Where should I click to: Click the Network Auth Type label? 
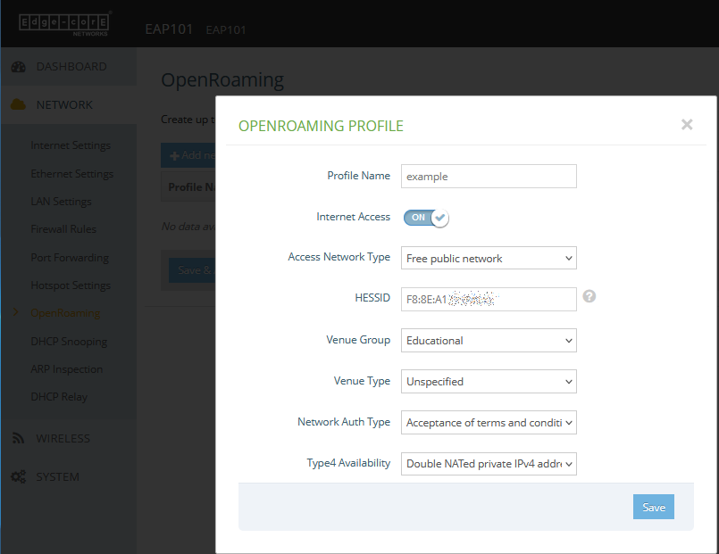[x=344, y=422]
